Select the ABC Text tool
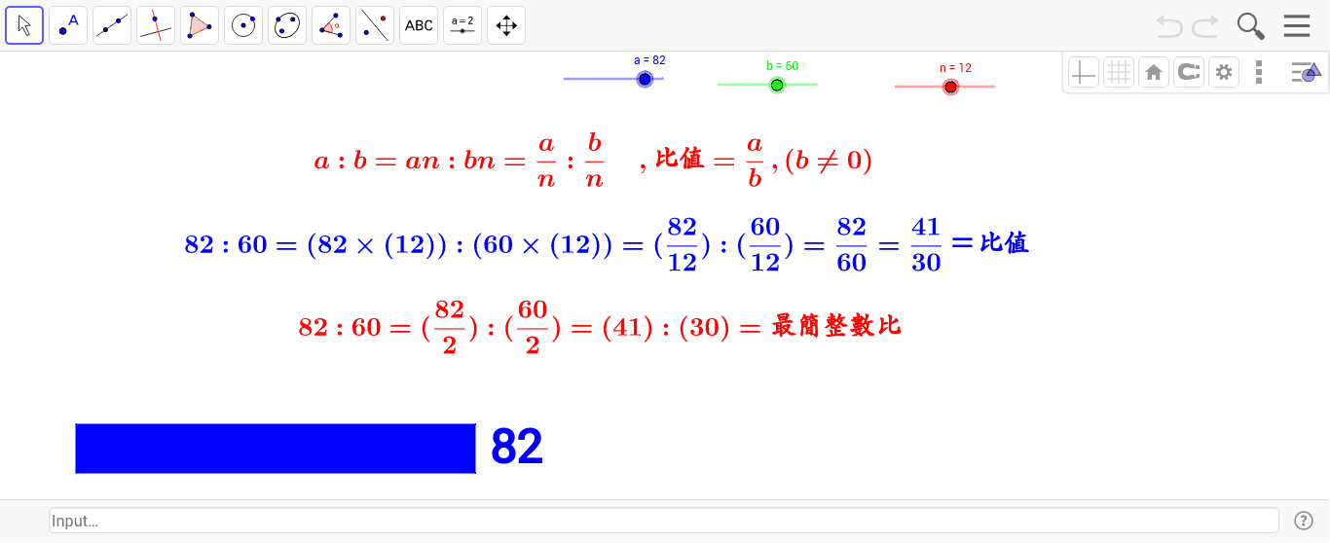 (x=419, y=25)
